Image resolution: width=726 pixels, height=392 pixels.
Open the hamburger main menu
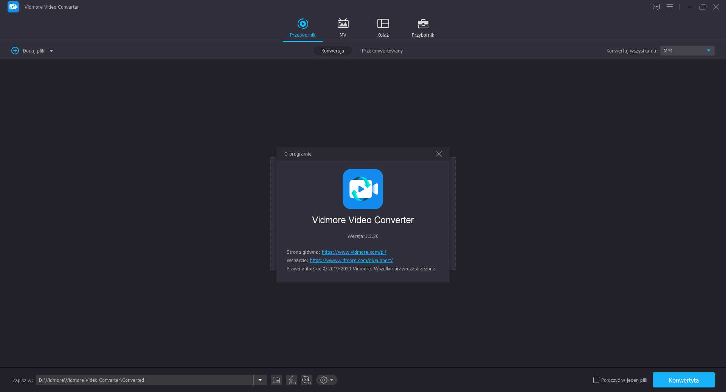[x=670, y=7]
